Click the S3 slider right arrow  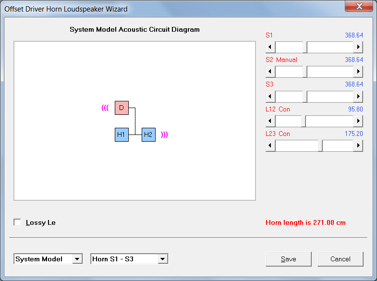358,97
